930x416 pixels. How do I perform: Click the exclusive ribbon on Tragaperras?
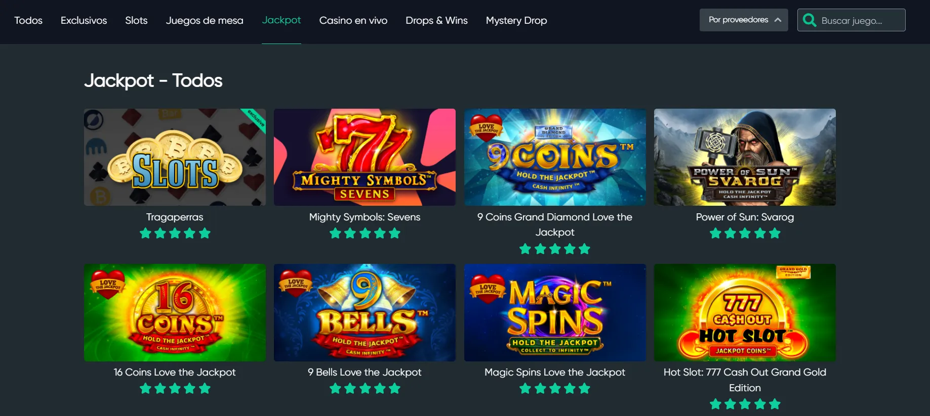point(256,119)
